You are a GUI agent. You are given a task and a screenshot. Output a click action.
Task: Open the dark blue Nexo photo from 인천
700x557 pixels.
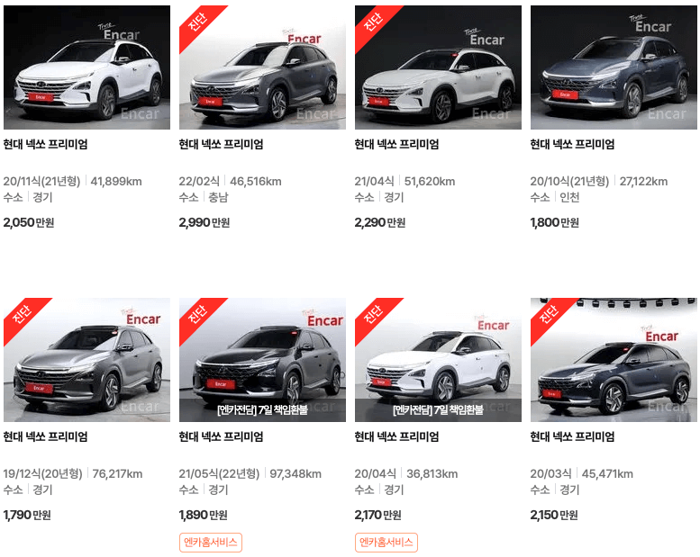pyautogui.click(x=614, y=67)
